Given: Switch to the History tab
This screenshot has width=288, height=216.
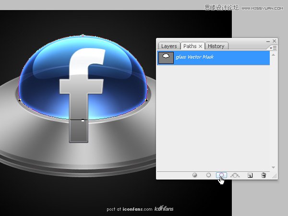Looking at the screenshot, I should pyautogui.click(x=216, y=46).
